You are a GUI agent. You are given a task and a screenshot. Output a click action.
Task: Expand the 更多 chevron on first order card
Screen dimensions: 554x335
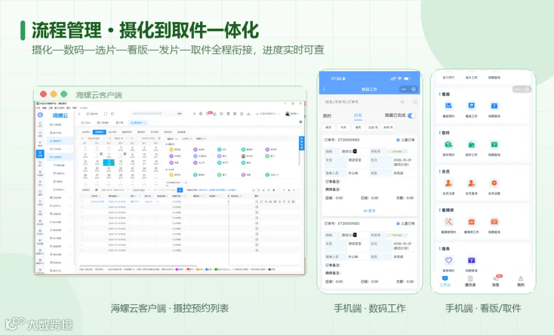point(369,210)
